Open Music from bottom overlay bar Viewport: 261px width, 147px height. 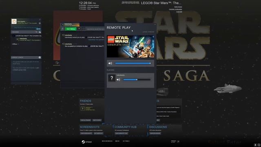(117, 141)
